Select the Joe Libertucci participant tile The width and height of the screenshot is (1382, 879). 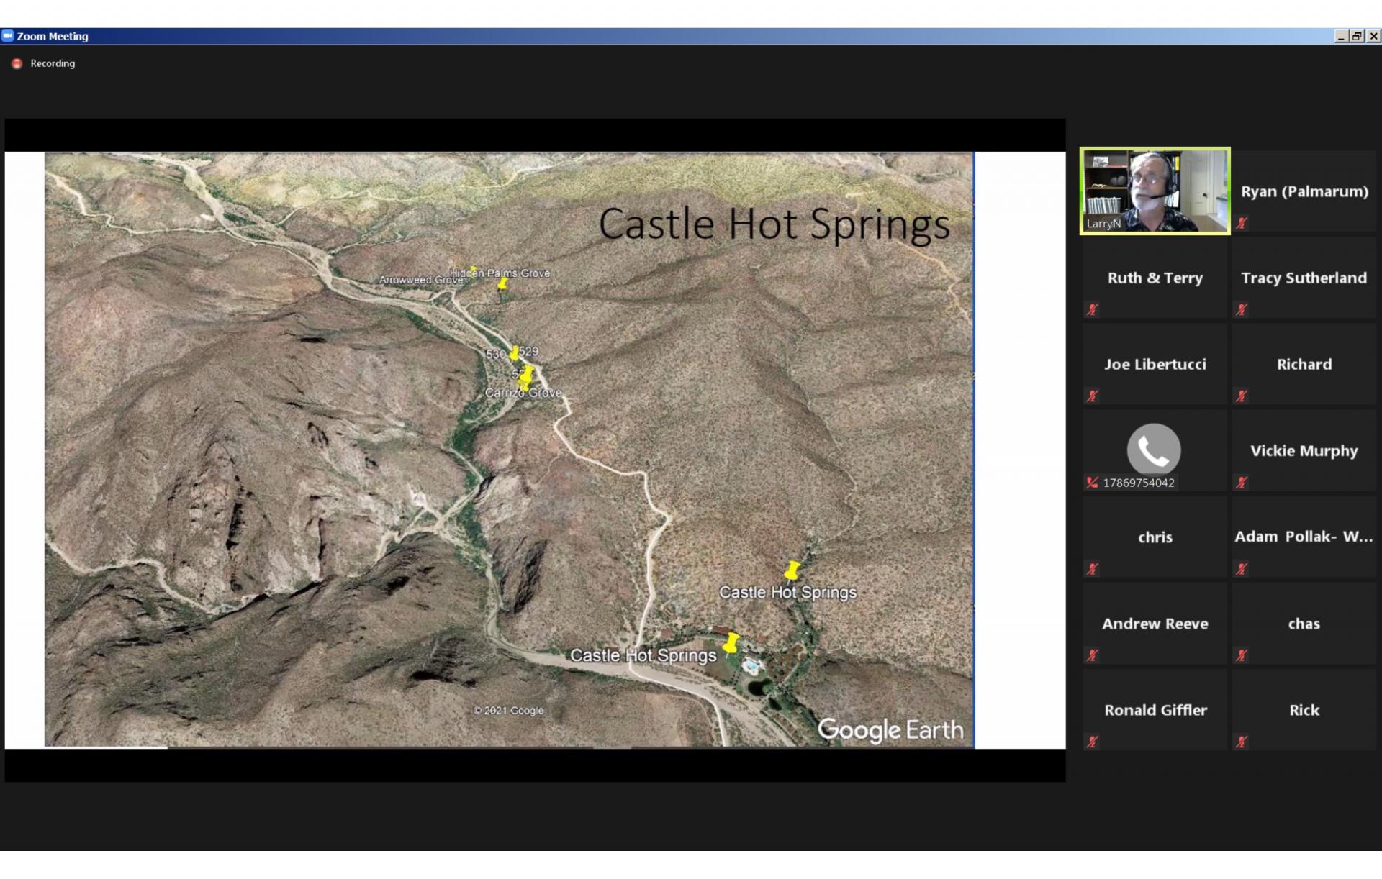(1155, 364)
